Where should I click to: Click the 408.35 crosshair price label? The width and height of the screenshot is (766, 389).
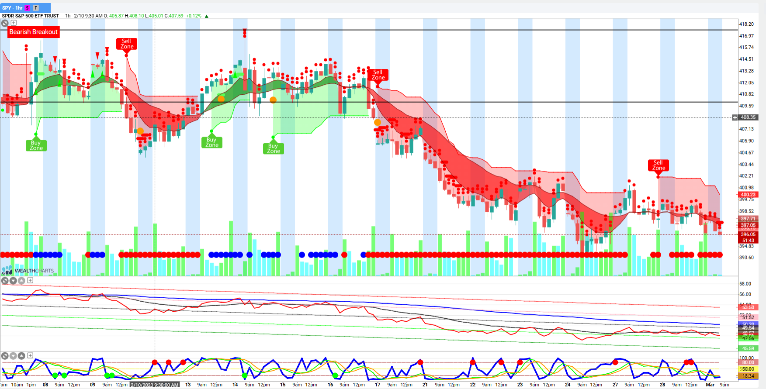[748, 117]
